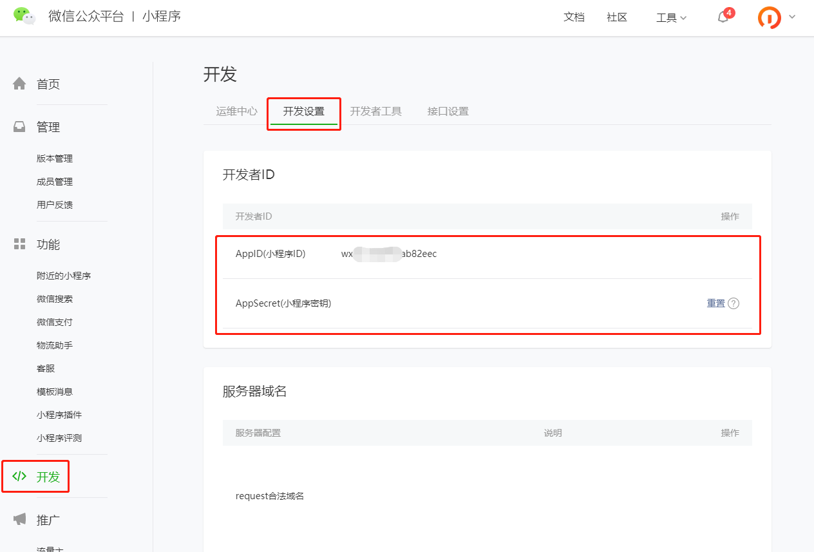This screenshot has height=552, width=814.
Task: Open 微信支付 in sidebar
Action: coord(55,322)
